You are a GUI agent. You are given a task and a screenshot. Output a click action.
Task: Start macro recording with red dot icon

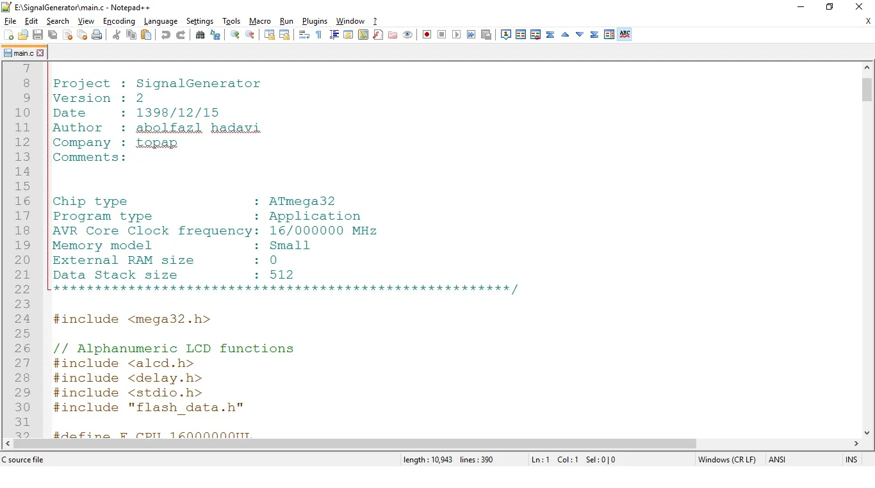point(427,35)
